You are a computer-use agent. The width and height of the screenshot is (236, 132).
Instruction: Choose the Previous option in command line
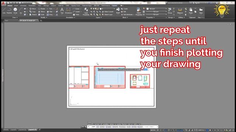[122, 127]
